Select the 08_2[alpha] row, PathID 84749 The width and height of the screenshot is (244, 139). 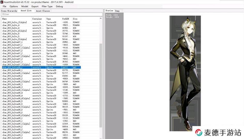pos(41,81)
